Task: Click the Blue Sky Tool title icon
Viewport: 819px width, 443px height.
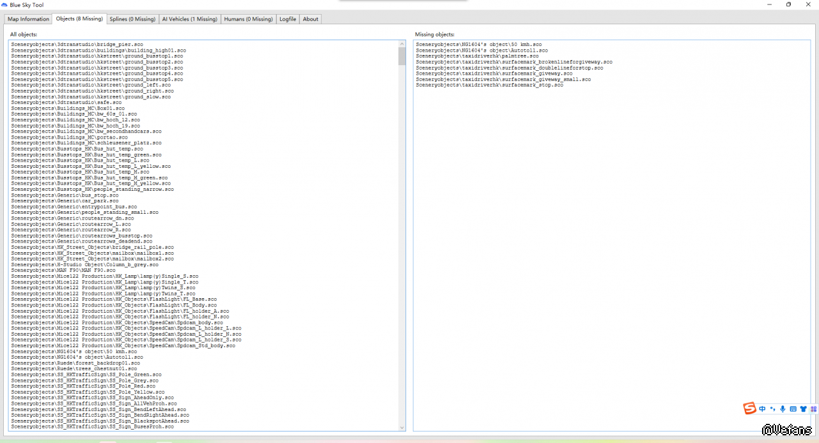Action: (x=4, y=4)
